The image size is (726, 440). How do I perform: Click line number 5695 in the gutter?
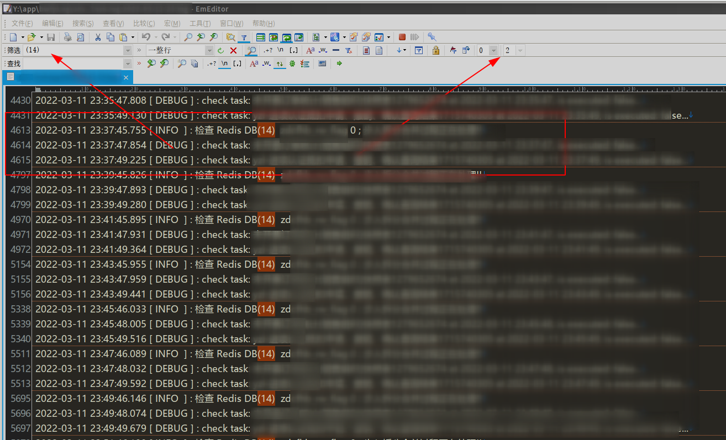click(x=20, y=399)
